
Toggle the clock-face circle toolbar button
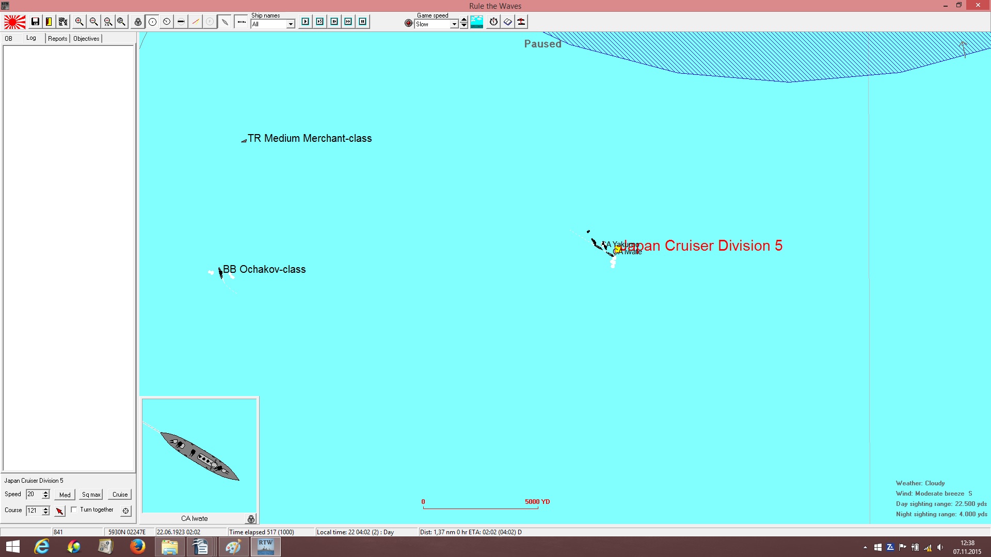click(167, 22)
